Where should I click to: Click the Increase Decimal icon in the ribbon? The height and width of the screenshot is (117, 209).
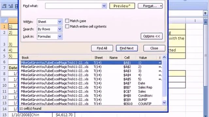click(4, 6)
